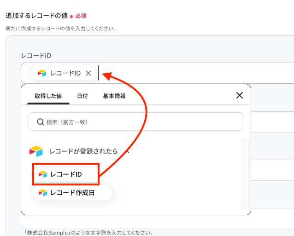Screen dimensions: 294x236
Task: Close the value picker popup
Action: click(240, 95)
